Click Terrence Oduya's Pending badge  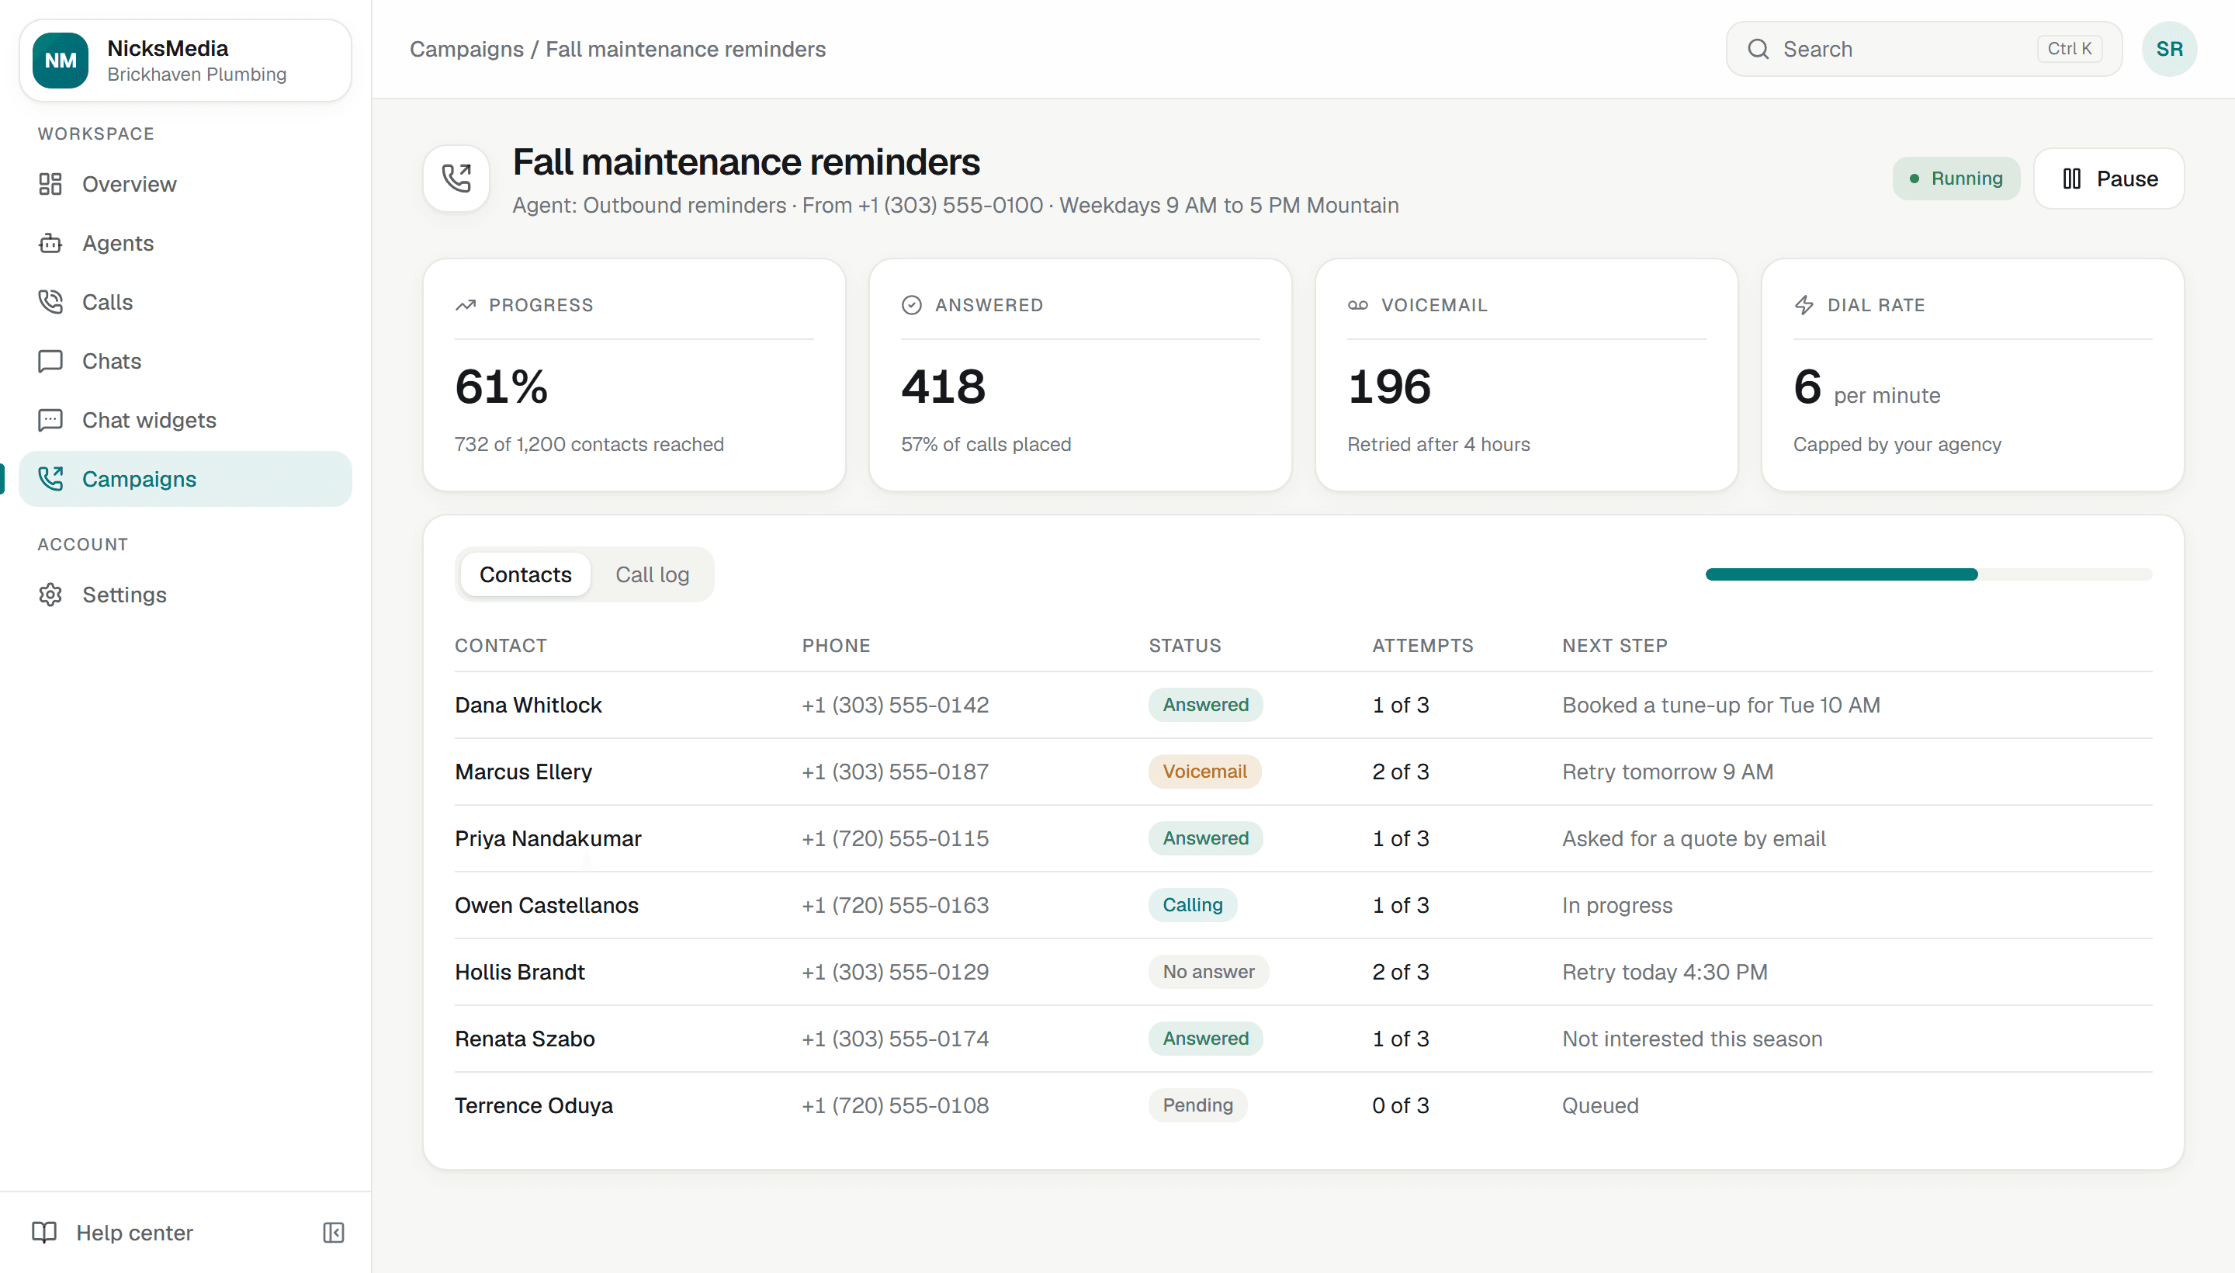tap(1197, 1105)
